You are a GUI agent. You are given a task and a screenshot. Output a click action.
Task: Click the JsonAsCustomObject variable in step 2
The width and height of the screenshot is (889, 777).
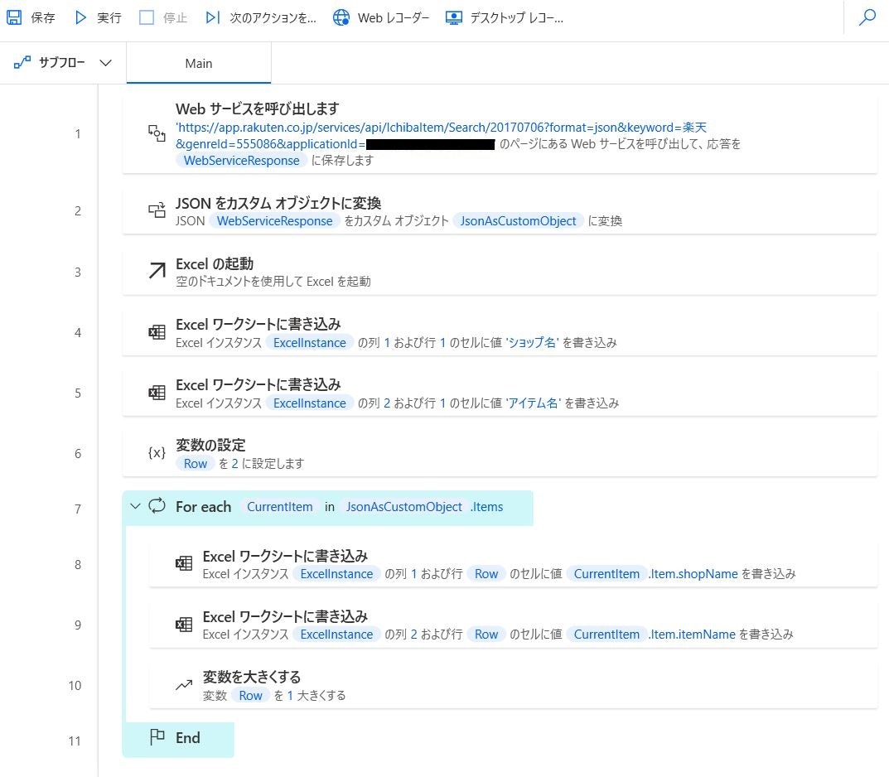tap(518, 221)
